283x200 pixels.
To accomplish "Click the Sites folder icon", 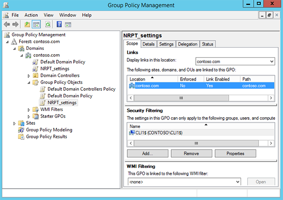I will point(21,123).
